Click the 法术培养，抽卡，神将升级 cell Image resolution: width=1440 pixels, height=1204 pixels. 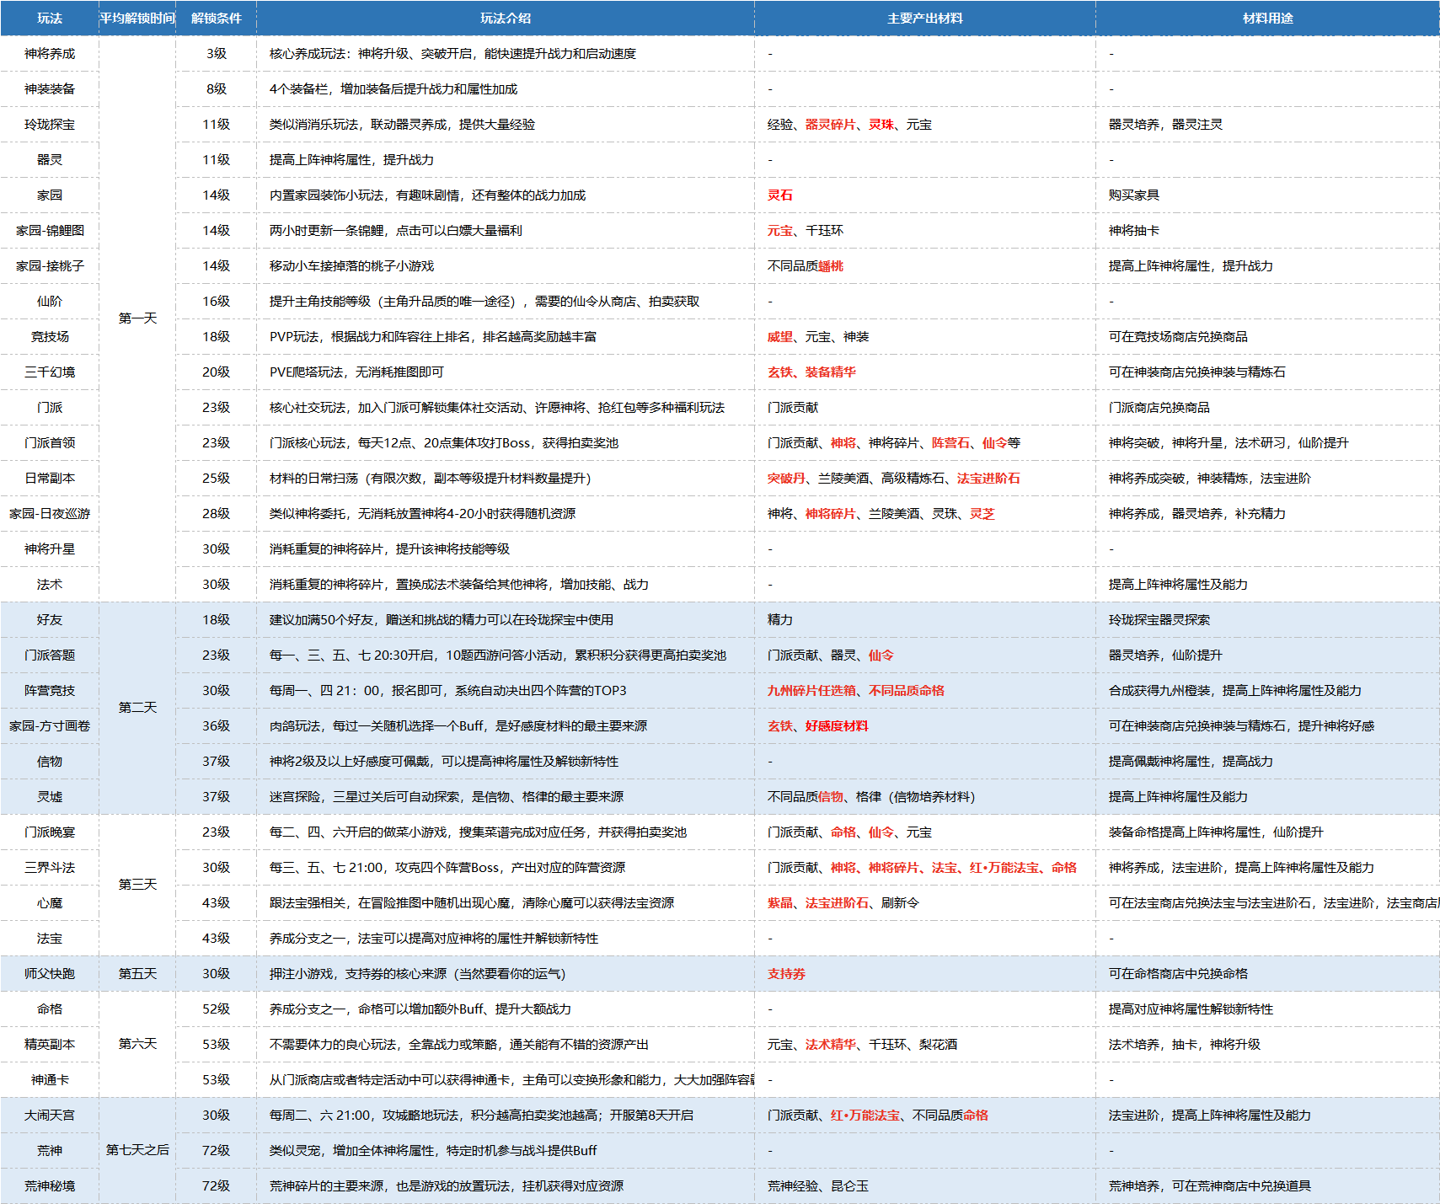[x=1268, y=1045]
